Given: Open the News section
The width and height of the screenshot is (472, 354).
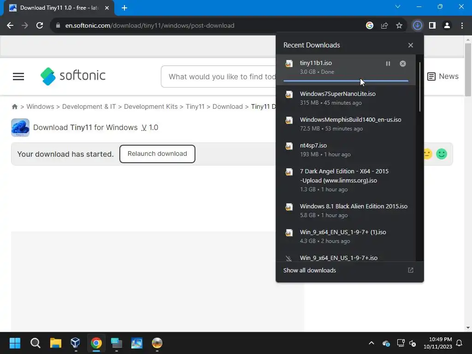Looking at the screenshot, I should (443, 77).
